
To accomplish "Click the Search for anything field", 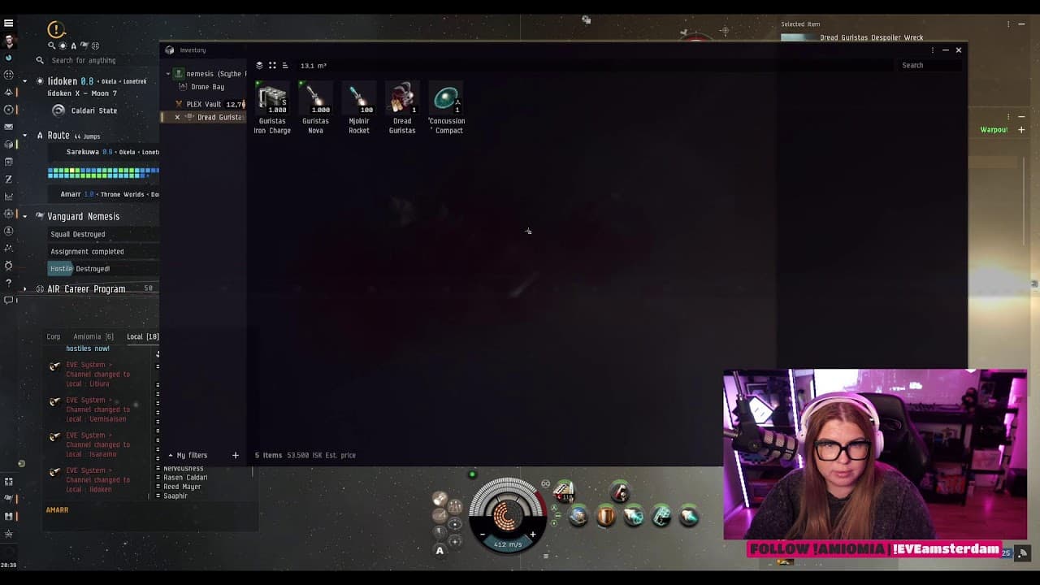I will [102, 60].
